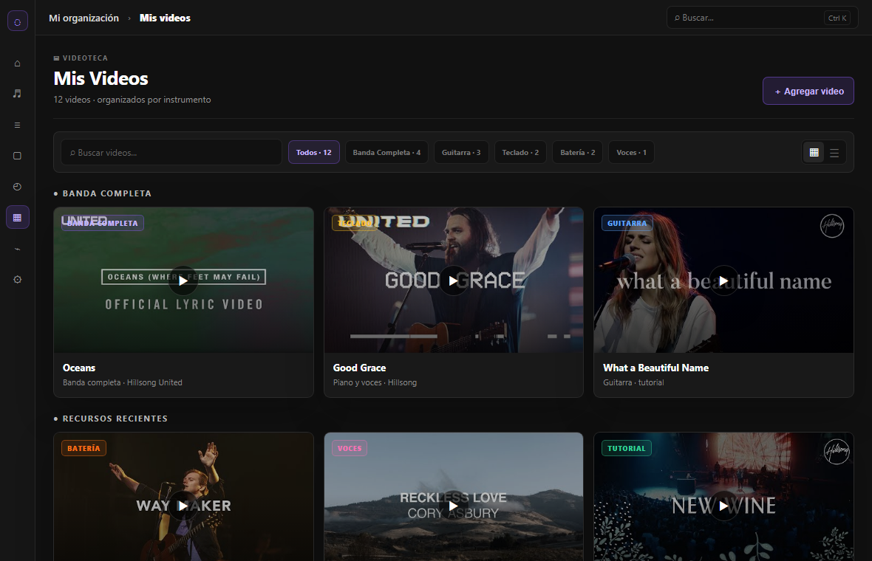The image size is (872, 561).
Task: Open the rounded square sidebar icon
Action: click(x=17, y=156)
